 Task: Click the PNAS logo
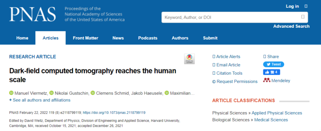(x=32, y=14)
